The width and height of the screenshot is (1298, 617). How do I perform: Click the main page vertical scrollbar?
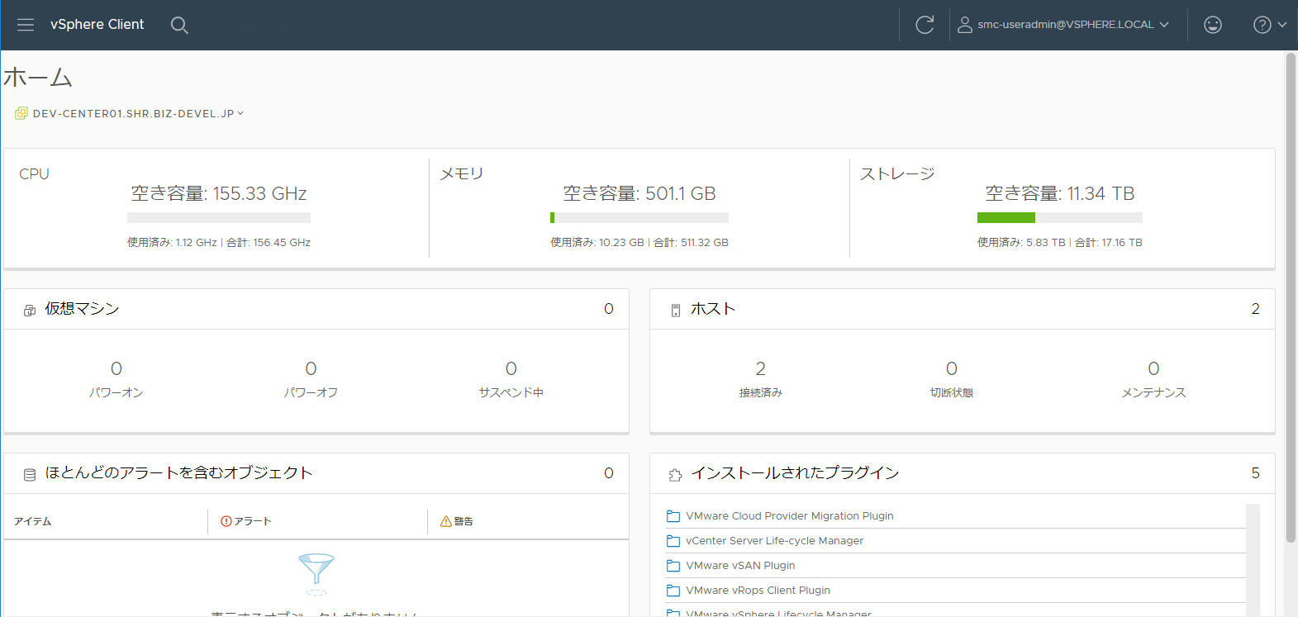coord(1291,297)
